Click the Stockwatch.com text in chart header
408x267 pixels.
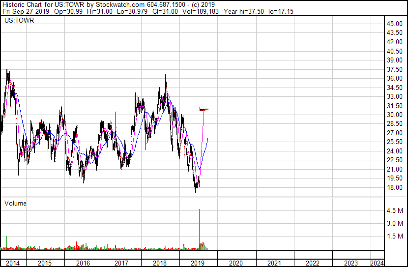(118, 3)
